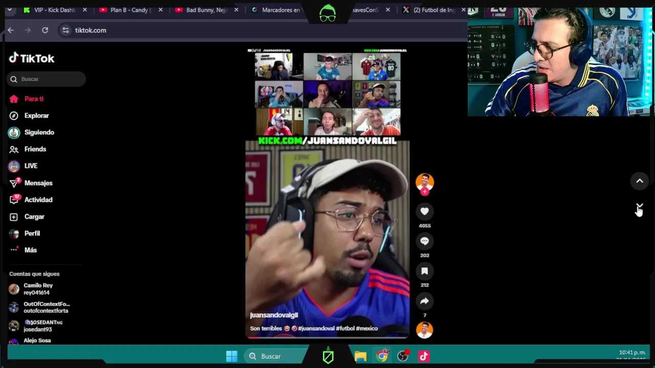Click the Buscar search field in TikTok sidebar
The width and height of the screenshot is (655, 368).
[x=46, y=79]
